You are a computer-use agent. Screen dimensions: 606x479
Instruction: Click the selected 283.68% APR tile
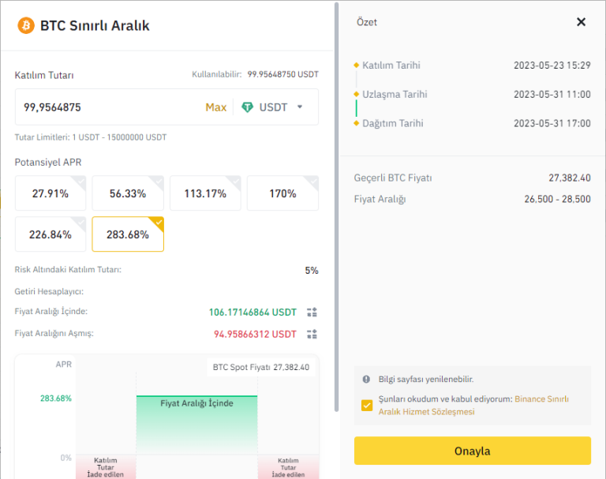127,234
